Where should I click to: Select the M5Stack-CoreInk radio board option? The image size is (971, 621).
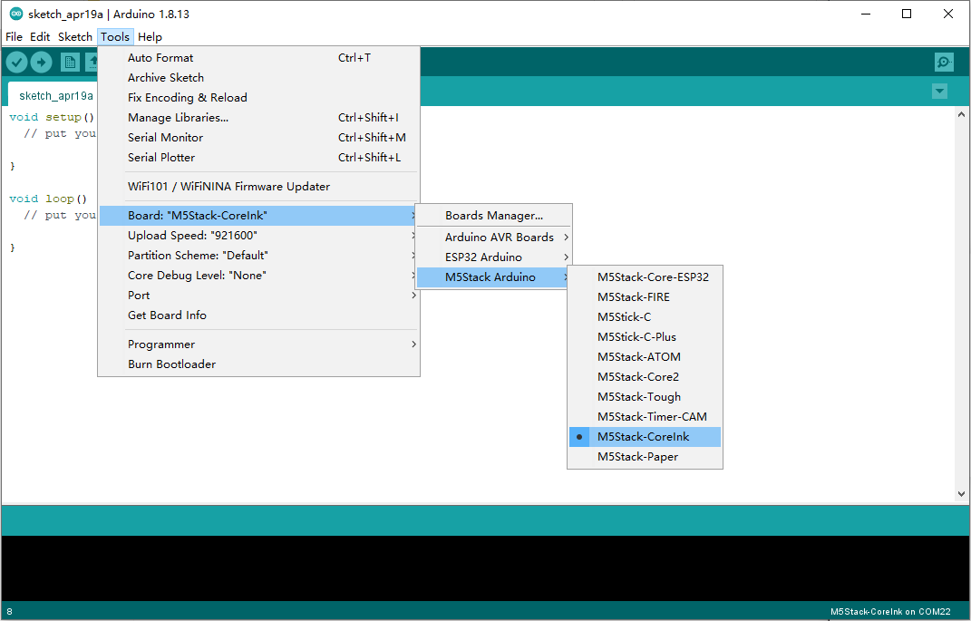pyautogui.click(x=645, y=436)
